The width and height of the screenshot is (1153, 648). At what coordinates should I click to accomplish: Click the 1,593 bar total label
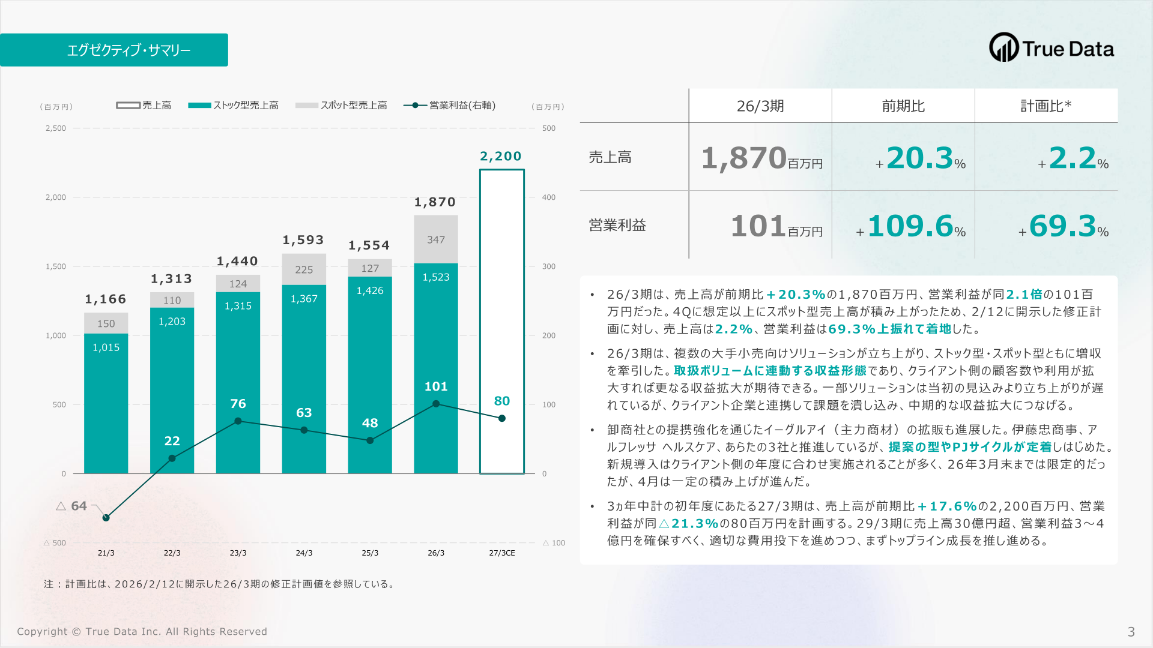303,240
